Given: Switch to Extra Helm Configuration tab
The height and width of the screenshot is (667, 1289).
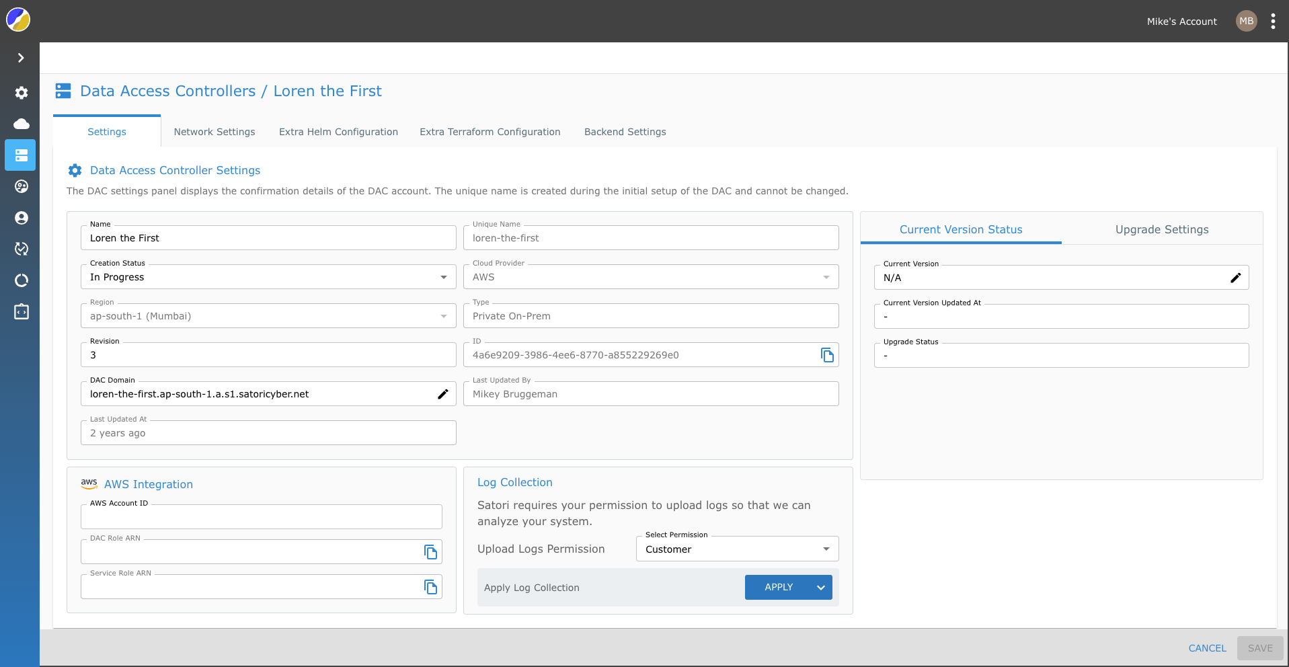Looking at the screenshot, I should 338,132.
